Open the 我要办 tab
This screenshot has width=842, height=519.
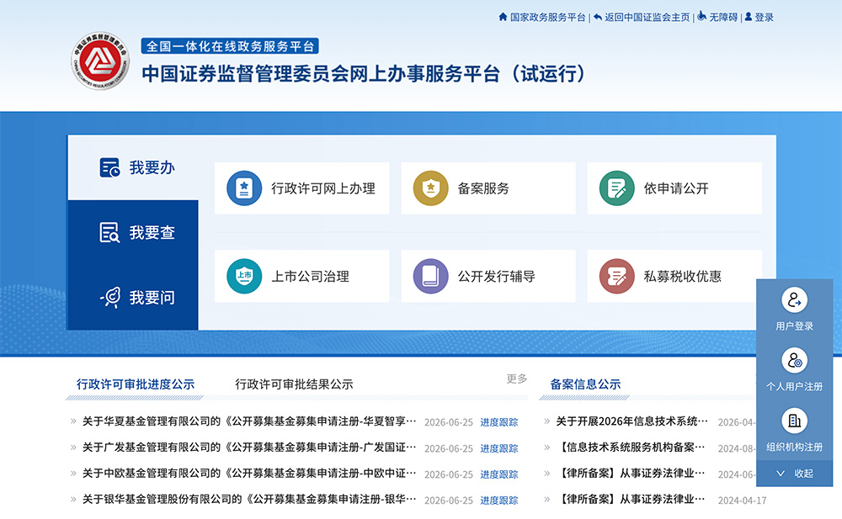click(x=133, y=167)
